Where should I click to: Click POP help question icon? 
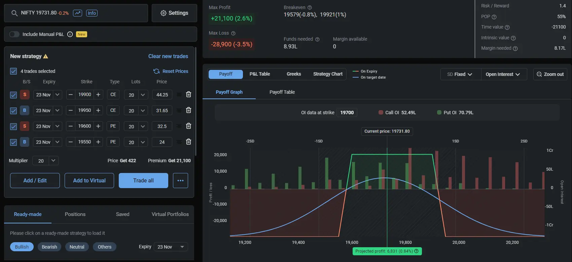(494, 17)
